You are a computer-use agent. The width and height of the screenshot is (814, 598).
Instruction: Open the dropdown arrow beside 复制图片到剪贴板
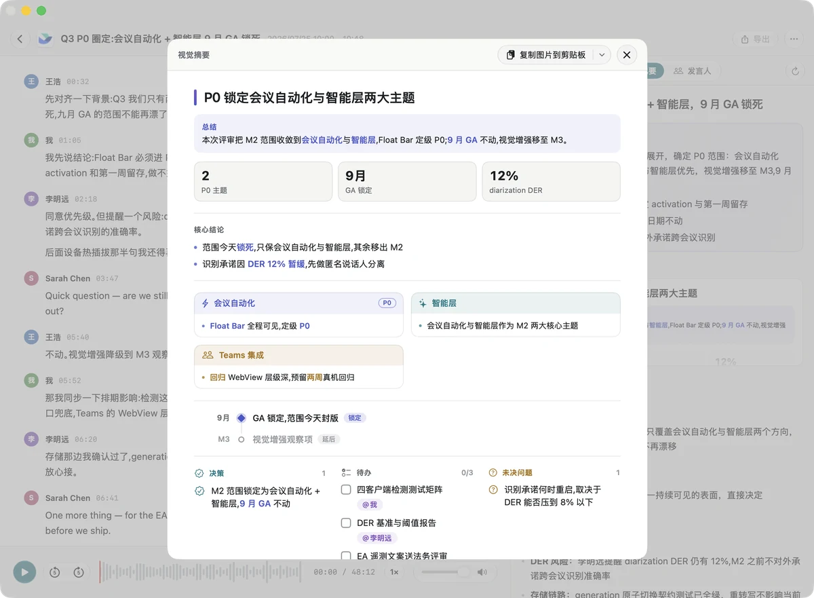point(602,55)
